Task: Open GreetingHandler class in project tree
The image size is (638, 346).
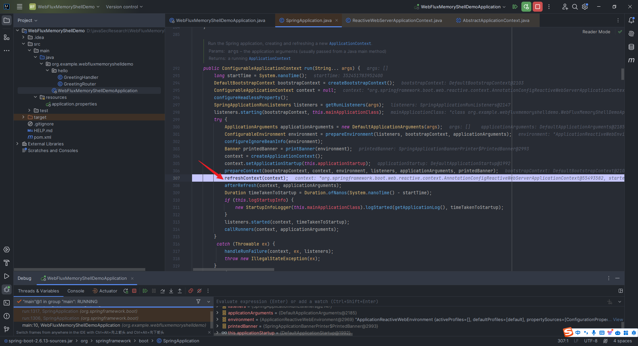Action: tap(81, 77)
